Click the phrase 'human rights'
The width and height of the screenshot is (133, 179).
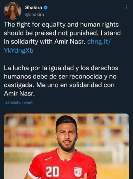point(100,24)
